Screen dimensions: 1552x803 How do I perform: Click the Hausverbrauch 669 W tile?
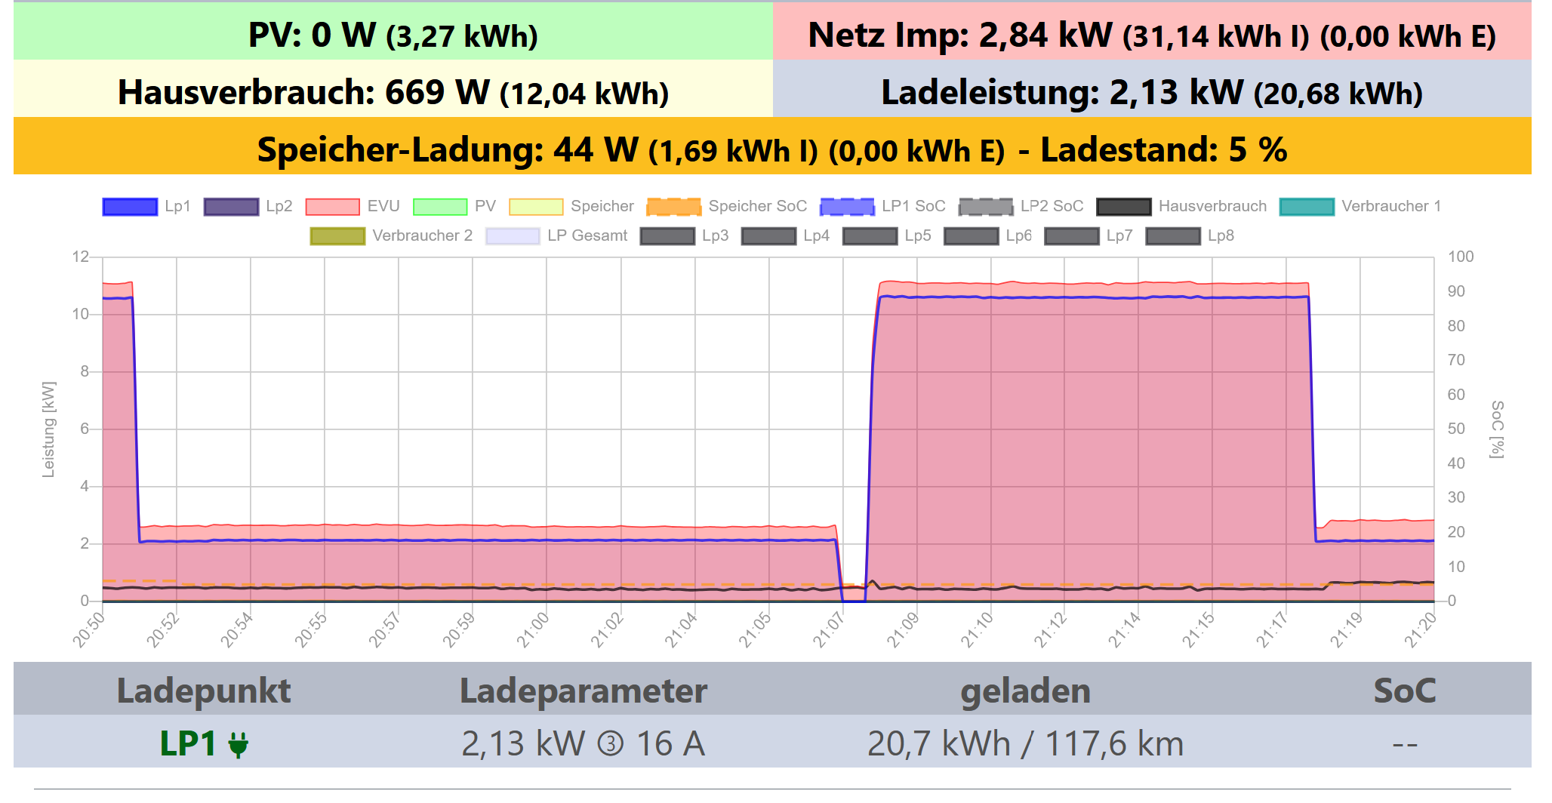[x=393, y=92]
